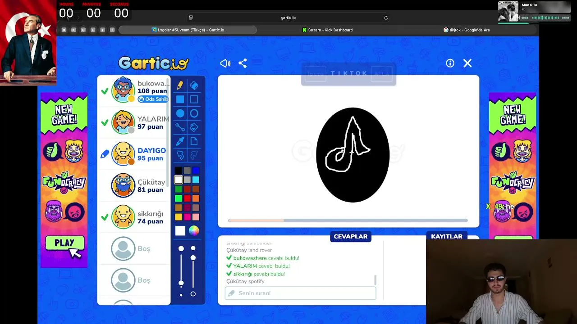Click bukowashere's player avatar

point(123,90)
